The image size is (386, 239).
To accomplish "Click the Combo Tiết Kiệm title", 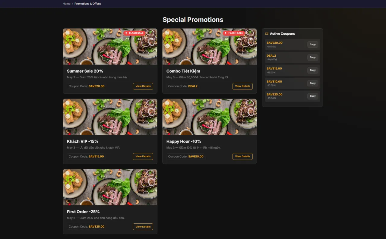I will [x=183, y=71].
